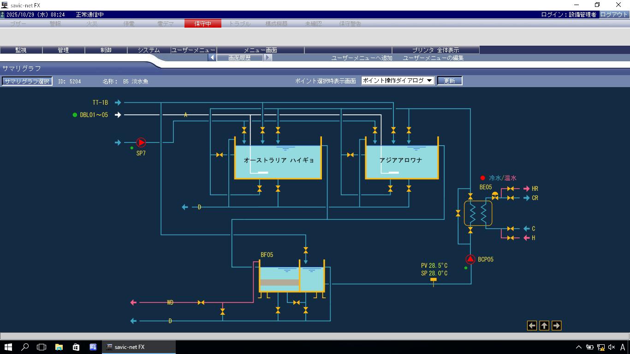Click the SP7 pump icon
Screen dimensions: 630x354
(x=141, y=143)
